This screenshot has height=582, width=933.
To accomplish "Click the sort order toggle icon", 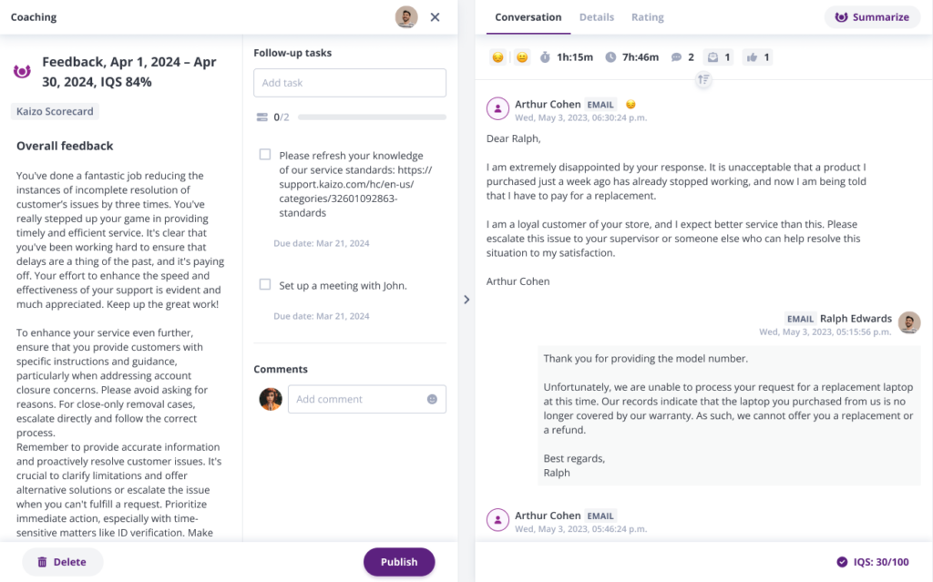I will click(703, 80).
